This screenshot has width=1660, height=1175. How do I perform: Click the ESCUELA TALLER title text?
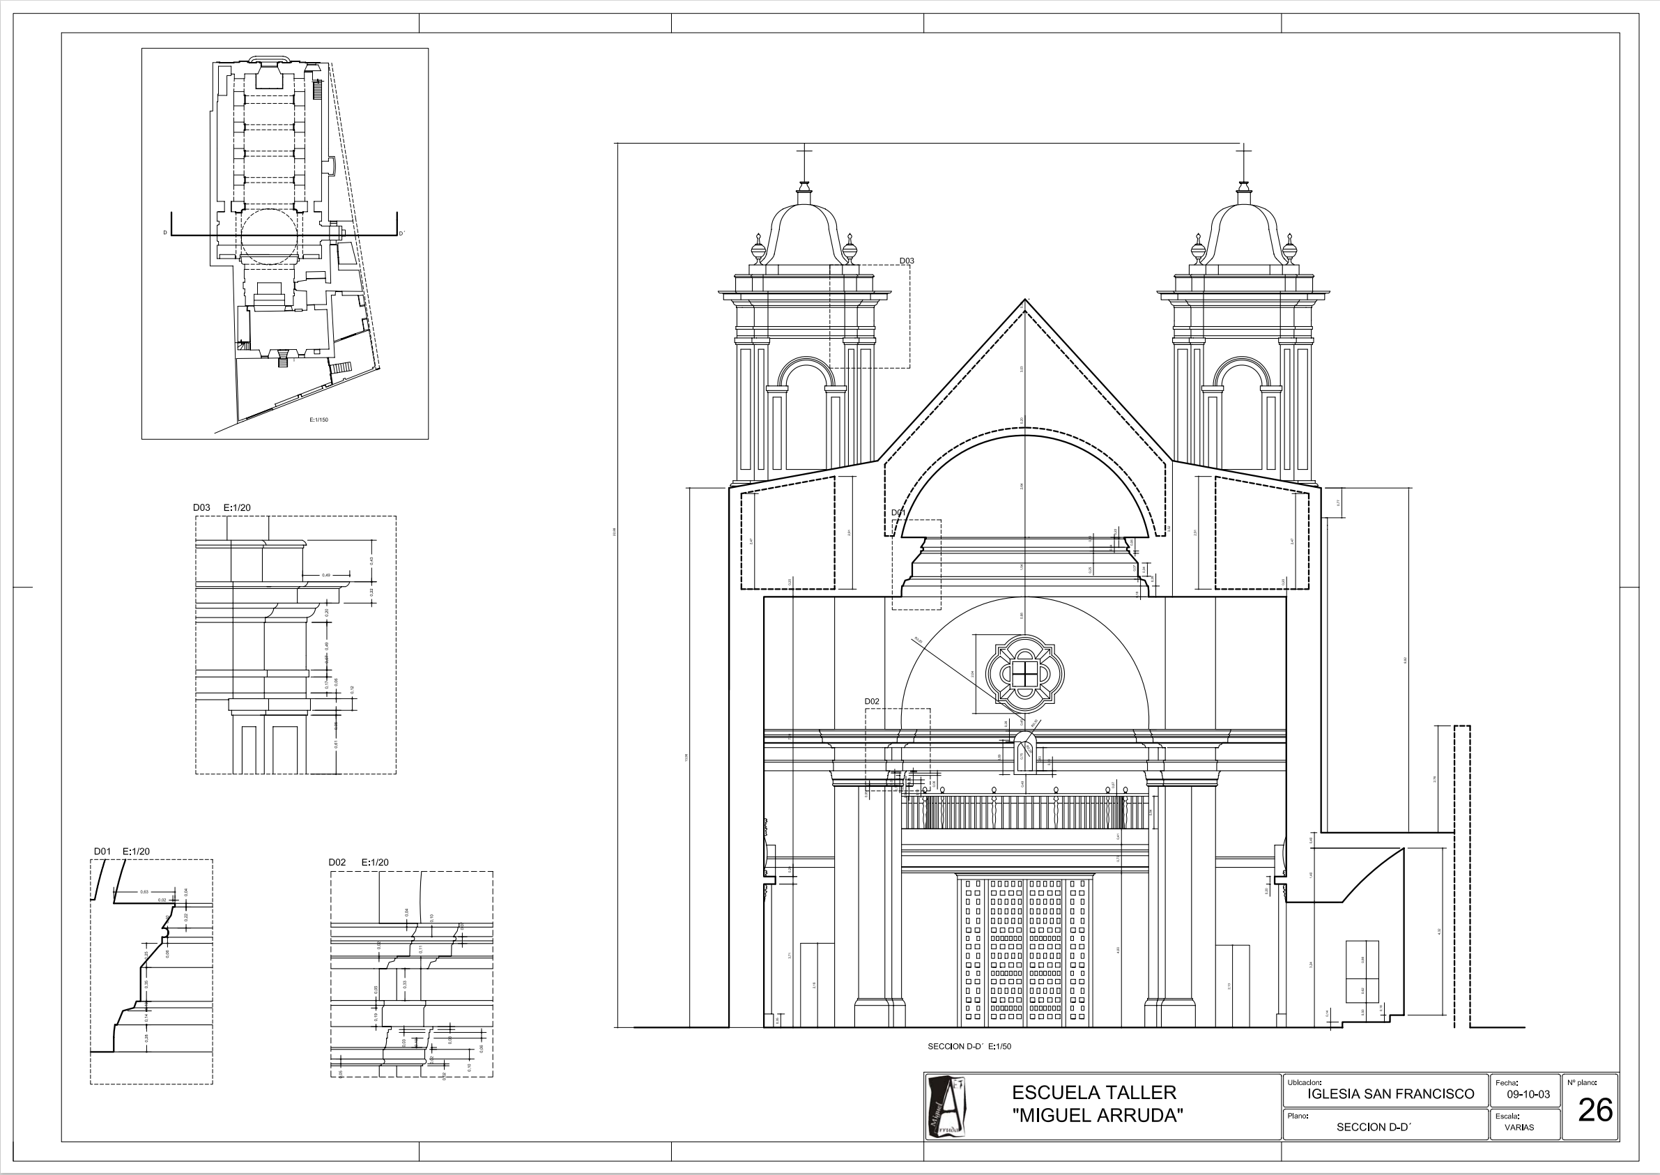(x=1095, y=1093)
